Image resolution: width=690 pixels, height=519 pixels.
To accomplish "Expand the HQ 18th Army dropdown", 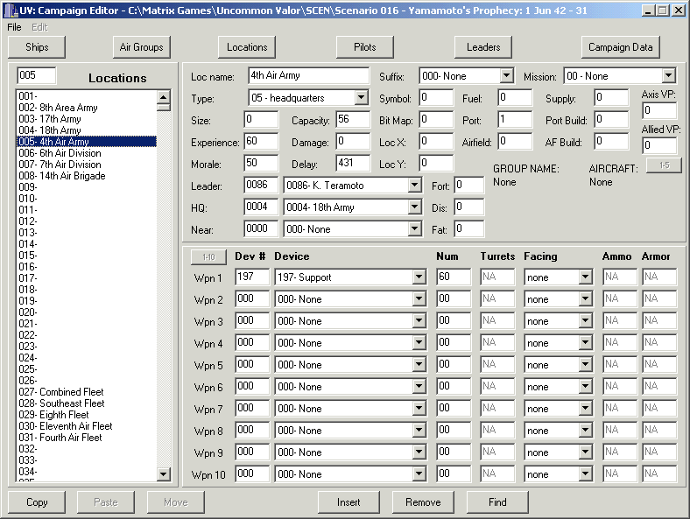I will click(x=414, y=207).
